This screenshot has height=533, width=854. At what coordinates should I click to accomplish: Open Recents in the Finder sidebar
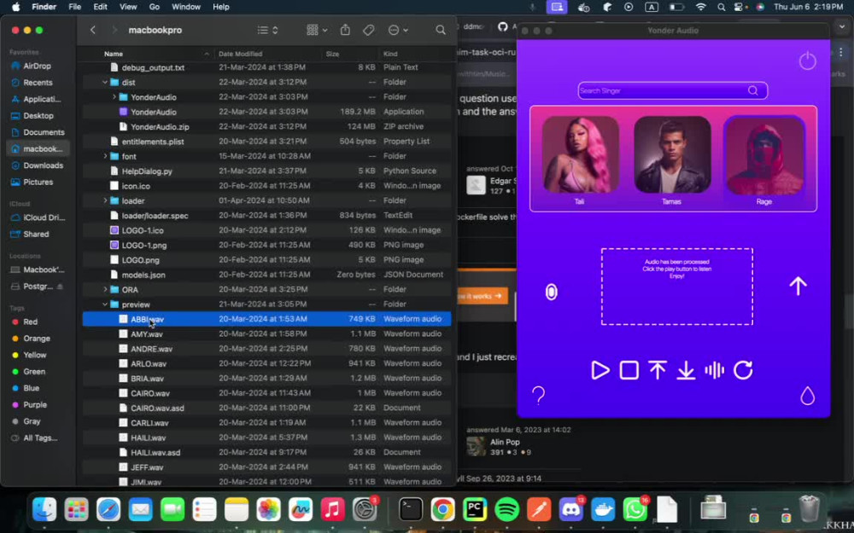click(x=38, y=83)
